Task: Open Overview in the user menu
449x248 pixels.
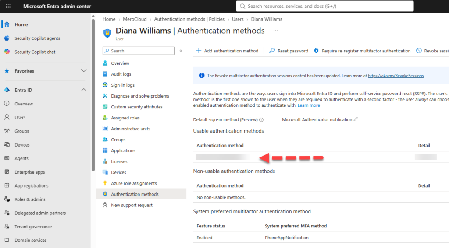Action: coord(120,63)
